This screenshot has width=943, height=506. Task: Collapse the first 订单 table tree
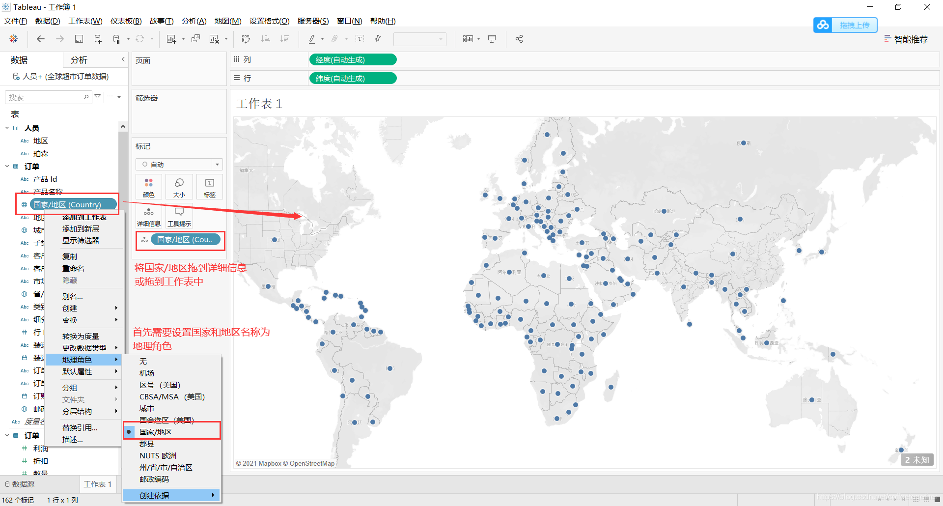tap(7, 166)
